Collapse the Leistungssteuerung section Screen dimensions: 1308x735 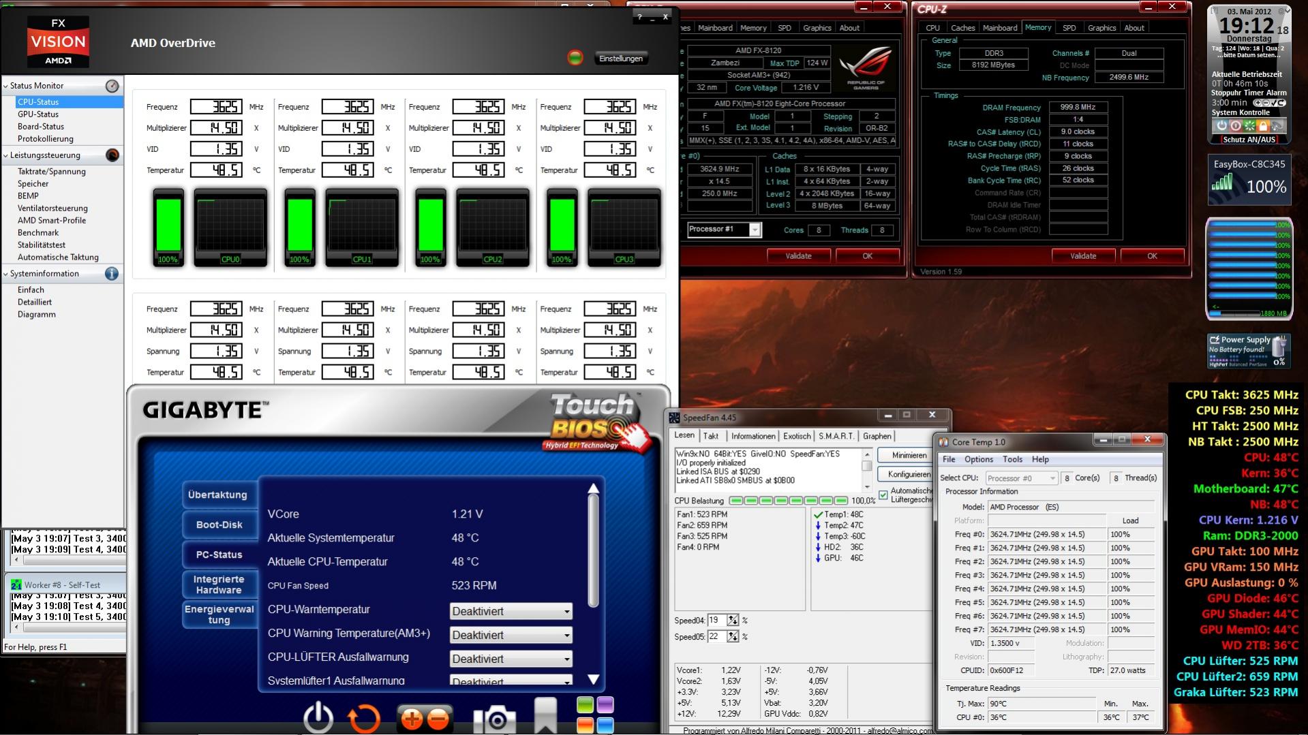pos(6,155)
